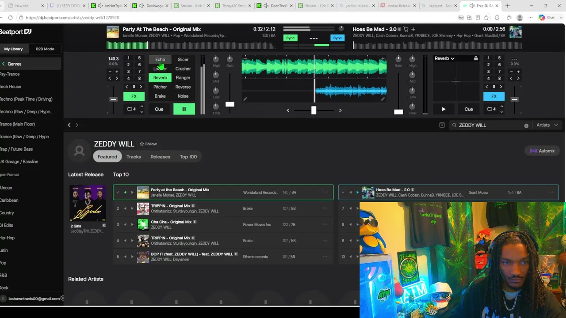This screenshot has width=566, height=318.
Task: Click the plus icon beside Hoes Be Mad title
Action: (413, 29)
